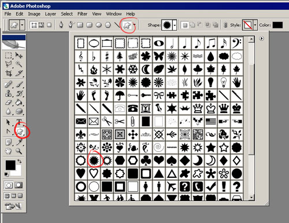Select the Custom Shape tool in toolbox
Screen dimensions: 289x223
20,131
